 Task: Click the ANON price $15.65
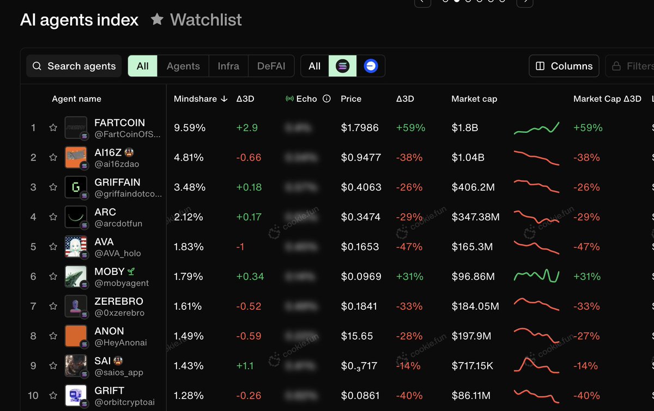pyautogui.click(x=357, y=336)
